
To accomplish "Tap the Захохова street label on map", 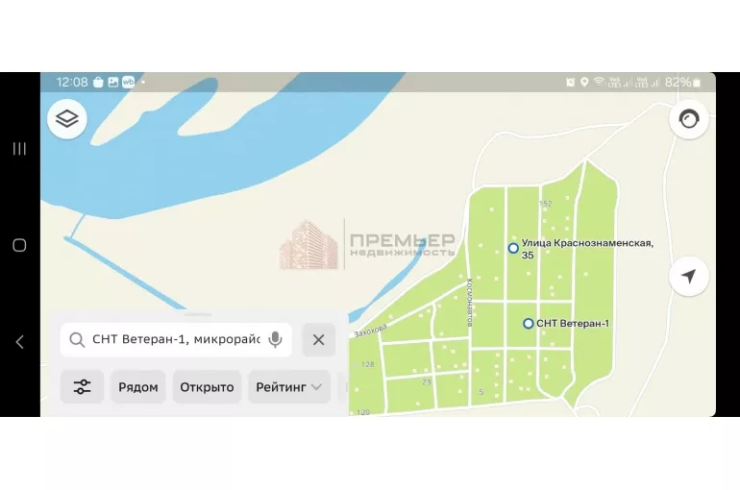I will coord(369,331).
